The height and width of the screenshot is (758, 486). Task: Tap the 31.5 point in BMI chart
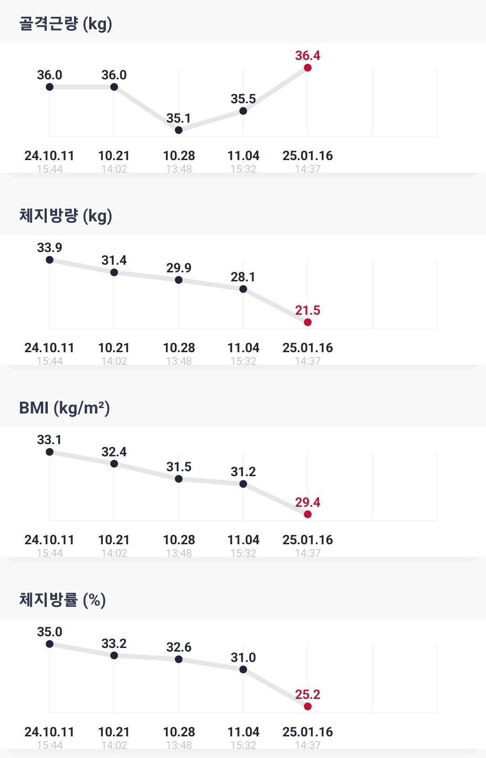pos(179,479)
